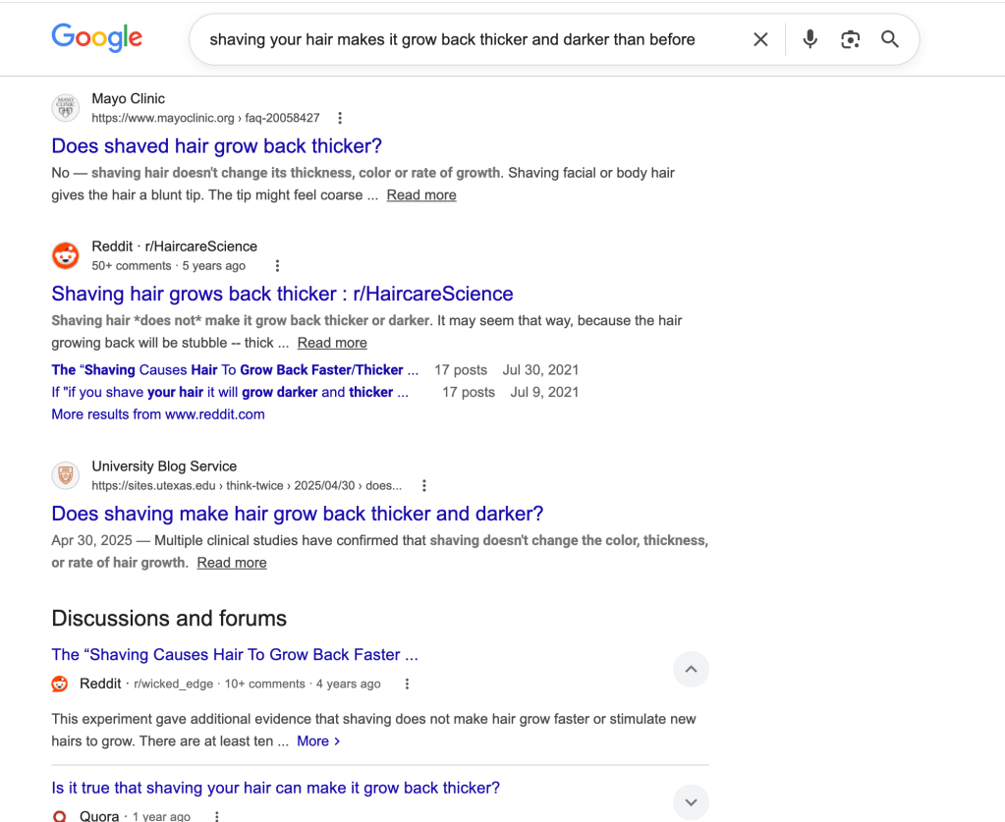This screenshot has height=822, width=1005.
Task: Expand Mayo Clinic snippet with Read more
Action: 421,195
